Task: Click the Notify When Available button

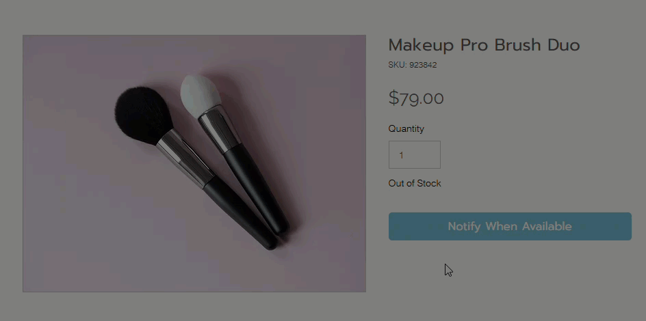Action: click(x=510, y=226)
